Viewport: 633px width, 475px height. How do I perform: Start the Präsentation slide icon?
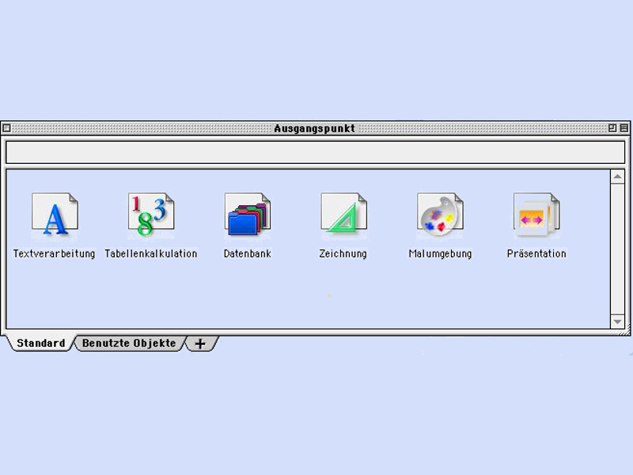pos(536,215)
